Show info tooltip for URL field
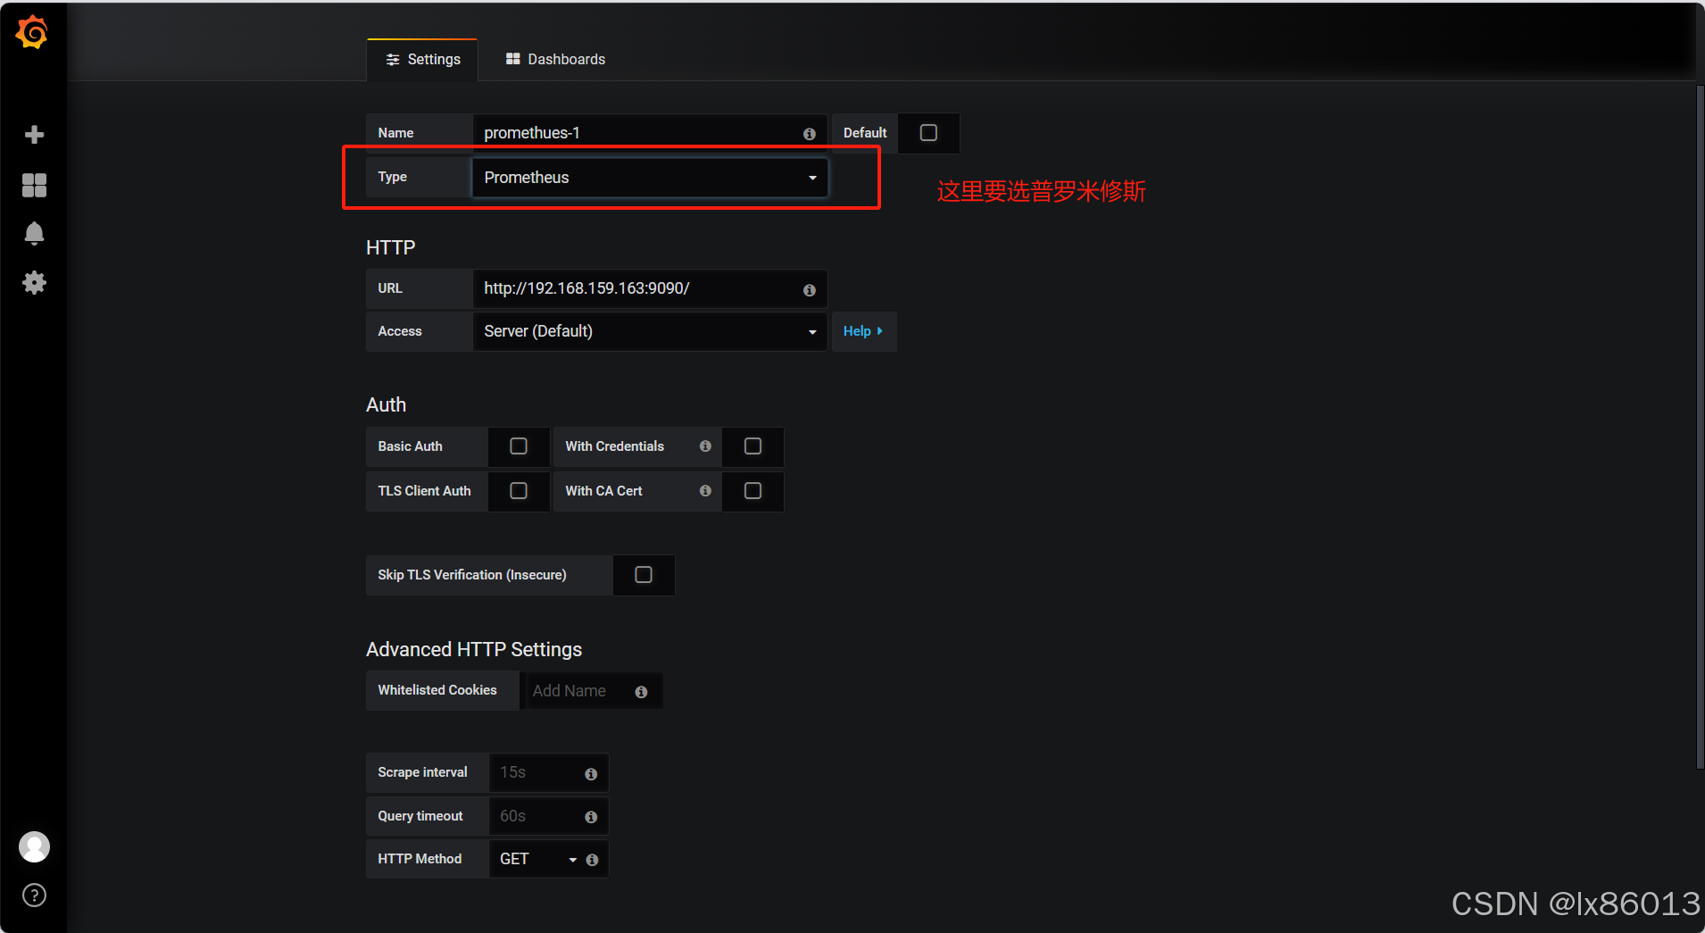 point(809,290)
